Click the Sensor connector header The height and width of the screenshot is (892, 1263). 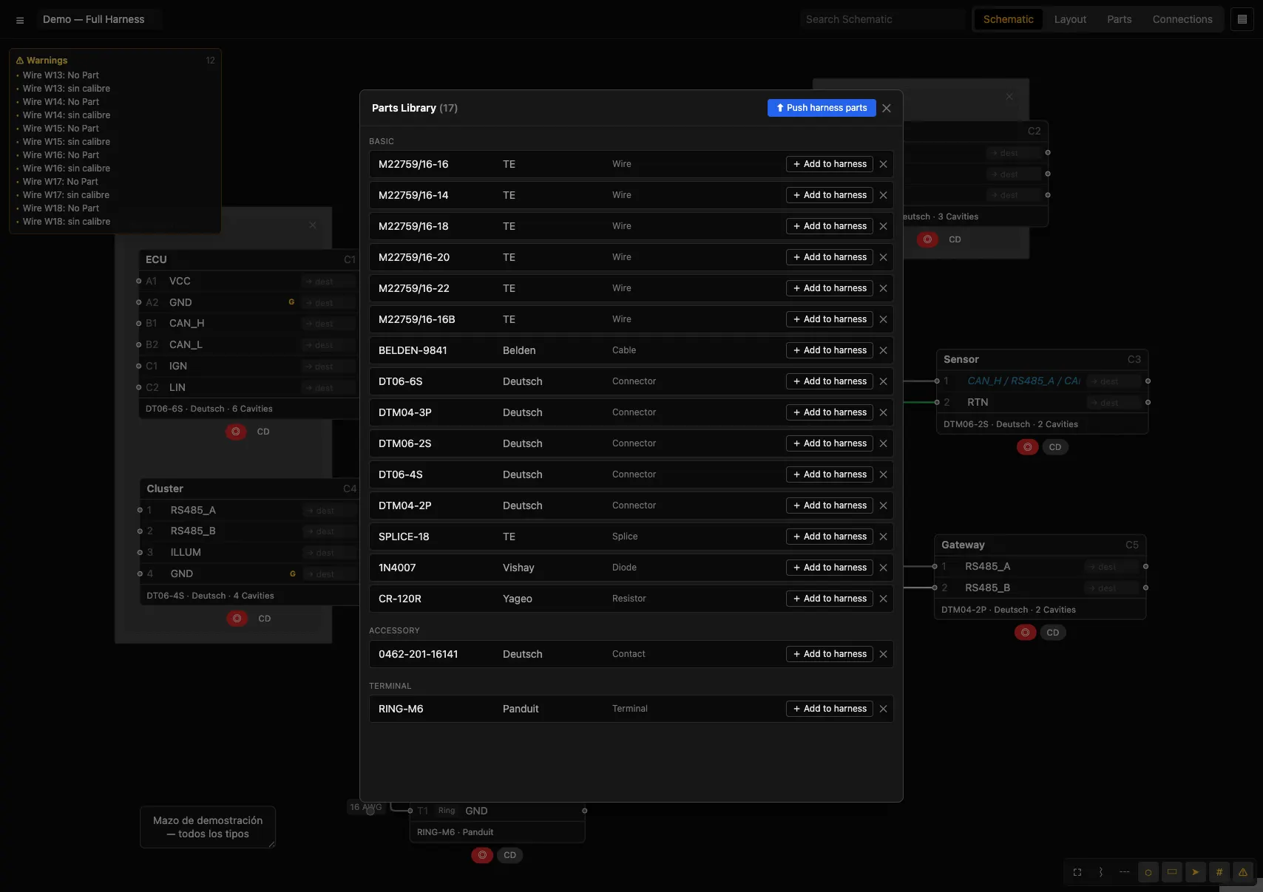tap(1042, 360)
